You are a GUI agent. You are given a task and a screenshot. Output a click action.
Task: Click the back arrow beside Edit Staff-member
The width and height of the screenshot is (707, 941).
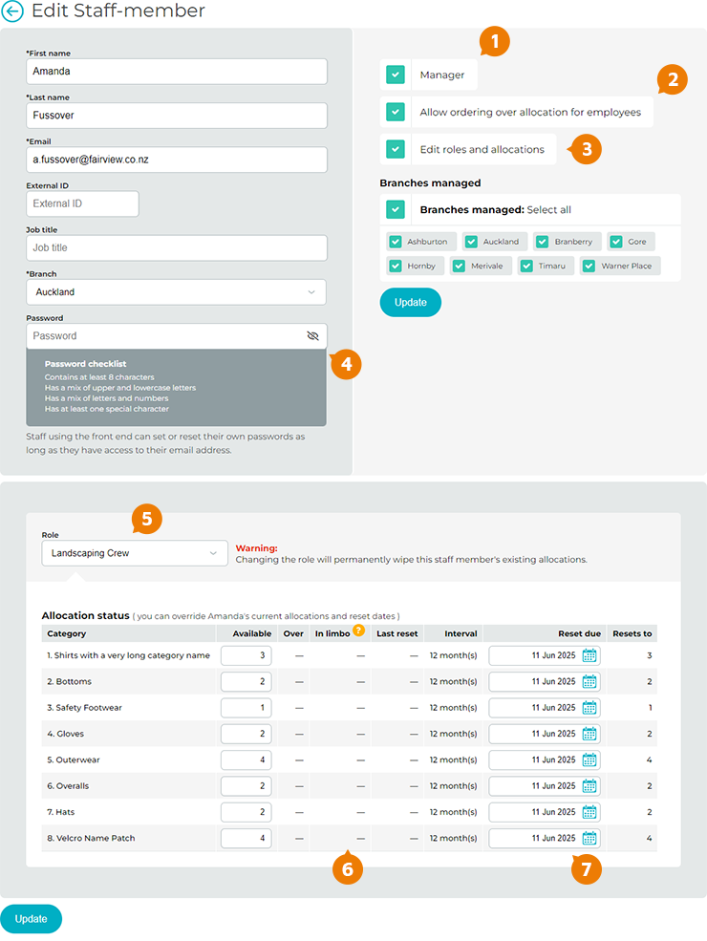13,11
